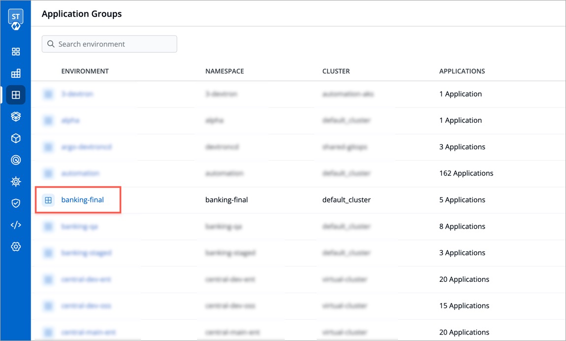The image size is (566, 341).
Task: Click the grid icon beside banking-final
Action: tap(48, 200)
